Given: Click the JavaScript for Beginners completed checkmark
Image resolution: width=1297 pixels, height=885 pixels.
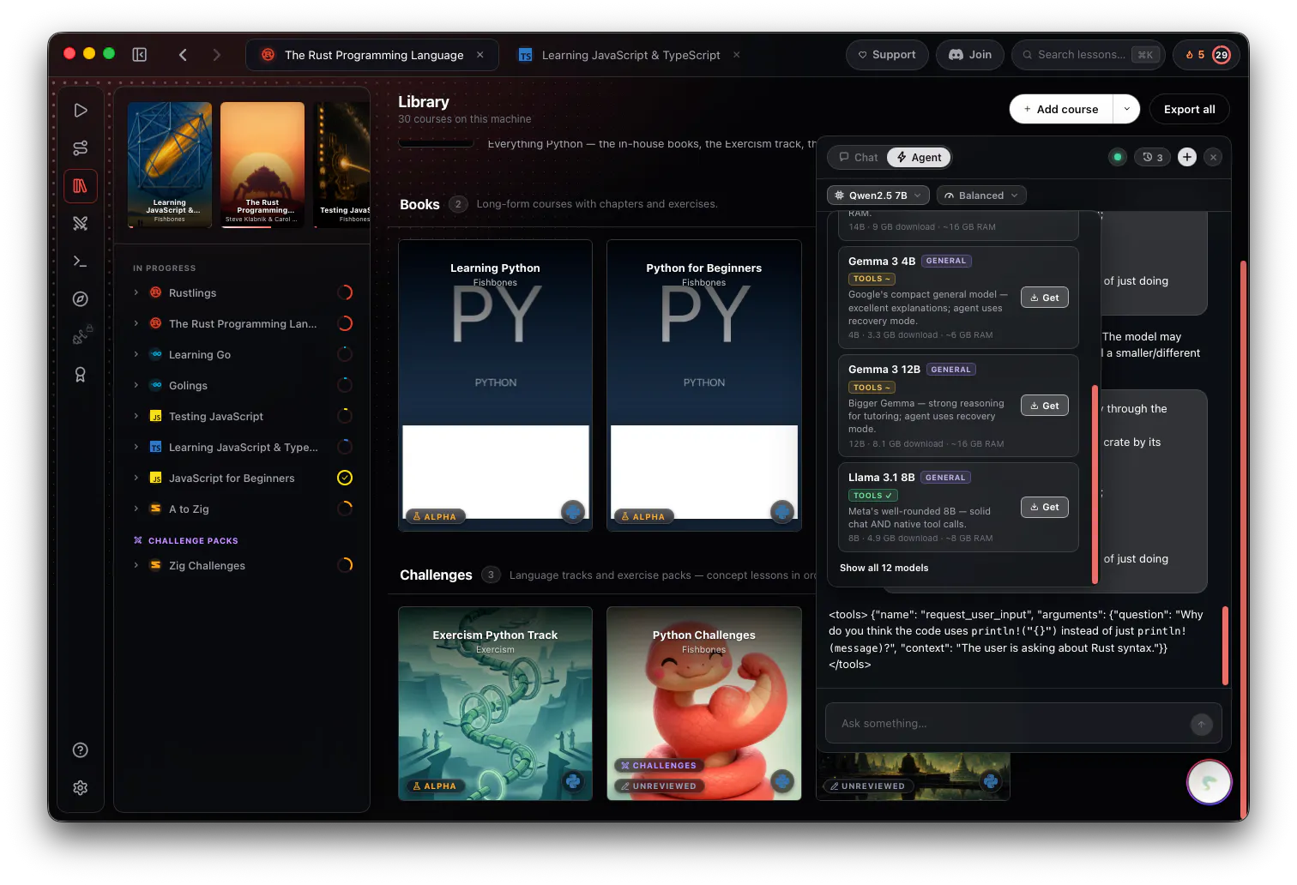Looking at the screenshot, I should pos(345,478).
